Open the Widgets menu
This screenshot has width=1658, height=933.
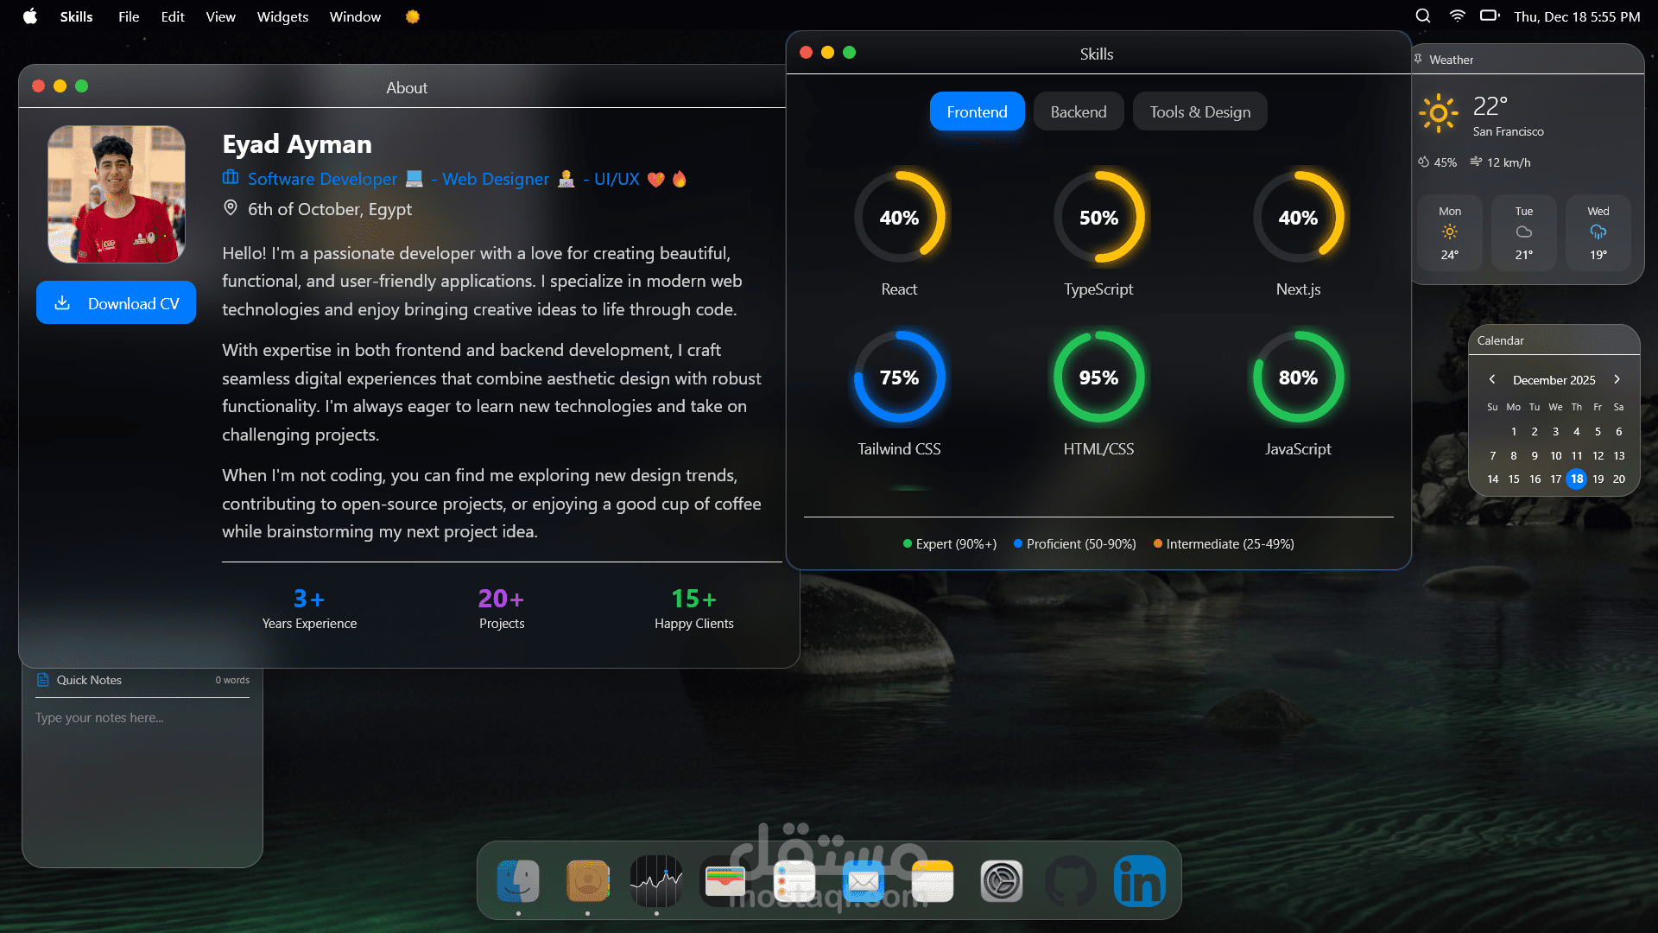282,16
